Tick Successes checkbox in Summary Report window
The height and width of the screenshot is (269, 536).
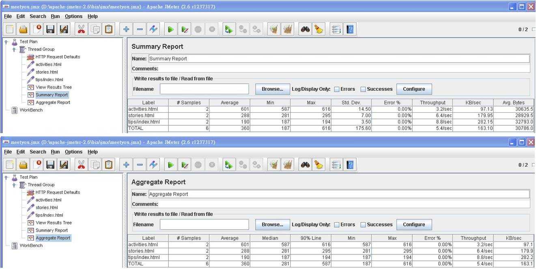point(363,89)
